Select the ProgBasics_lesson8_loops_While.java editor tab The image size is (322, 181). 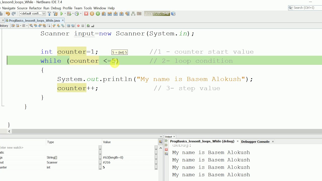tap(34, 20)
